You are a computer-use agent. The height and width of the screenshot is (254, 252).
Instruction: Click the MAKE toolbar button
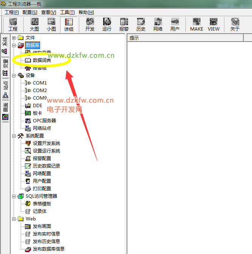click(196, 25)
